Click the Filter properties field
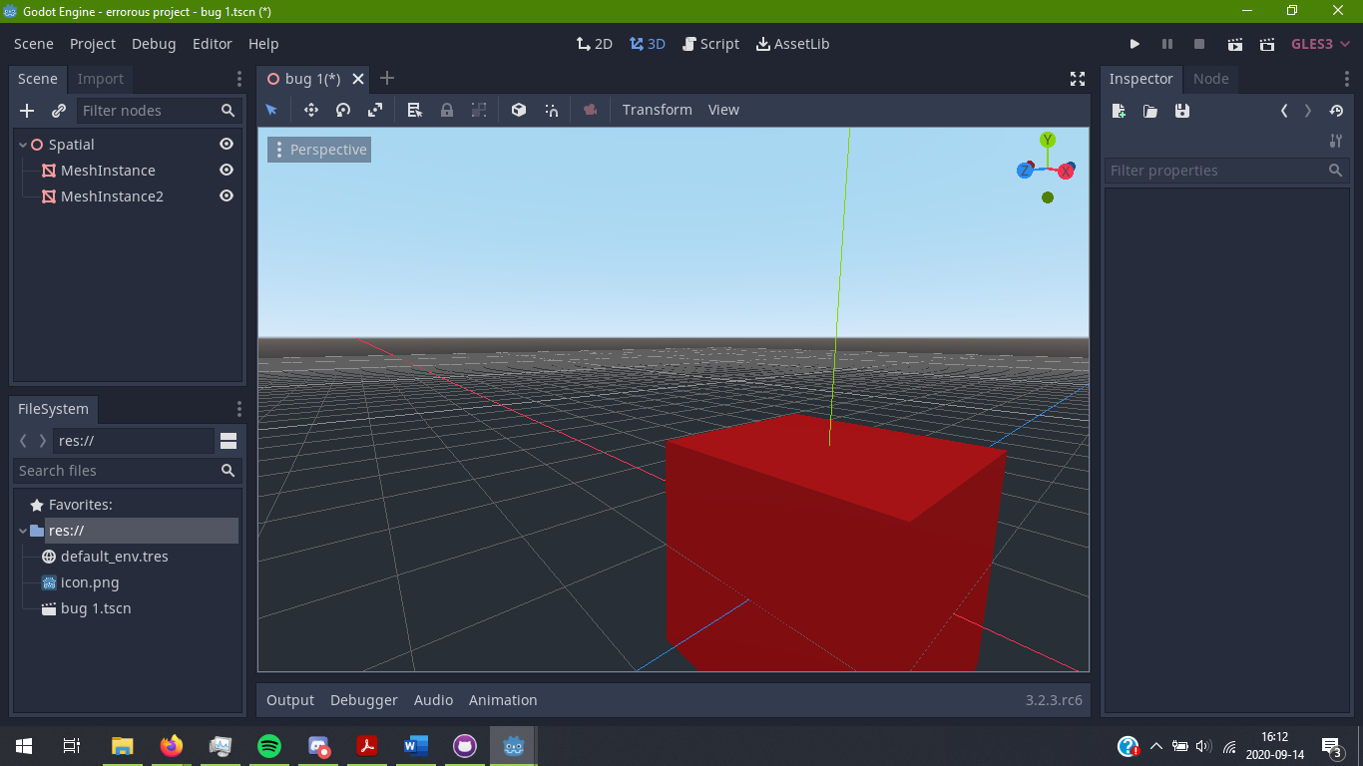Image resolution: width=1363 pixels, height=766 pixels. (x=1226, y=171)
